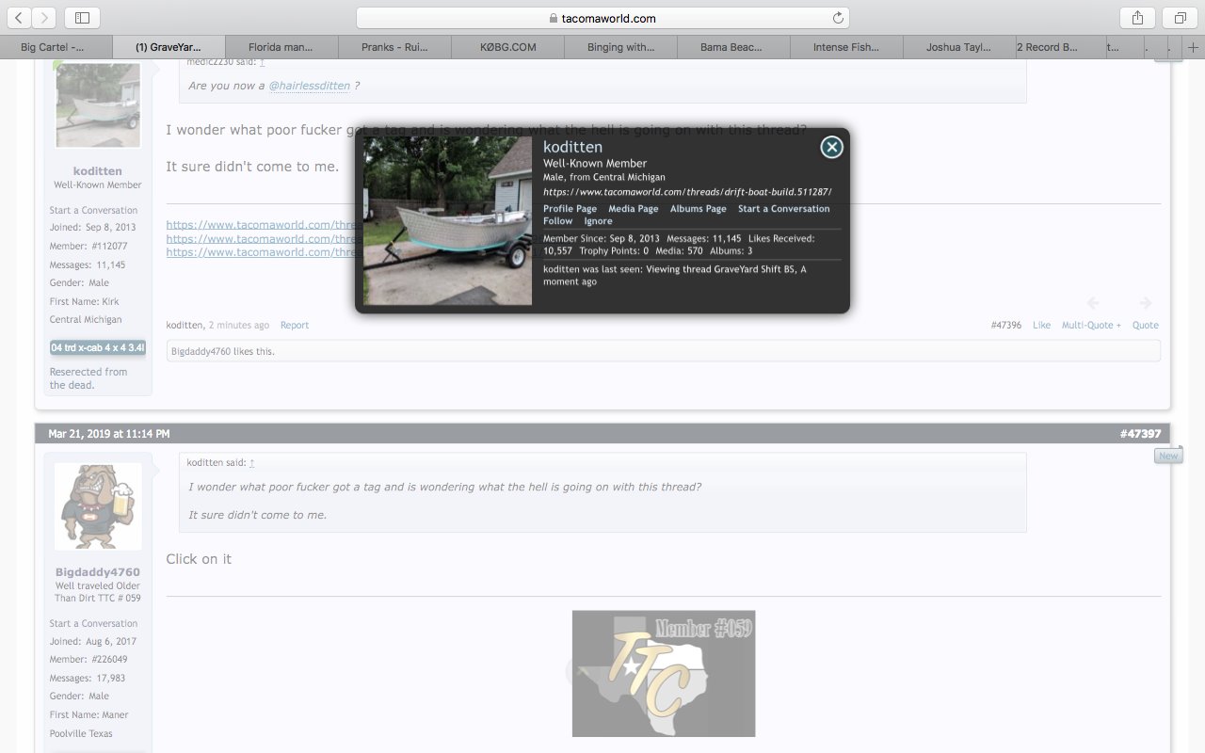This screenshot has width=1205, height=753.
Task: Click the previous post arrow icon
Action: [x=1093, y=303]
